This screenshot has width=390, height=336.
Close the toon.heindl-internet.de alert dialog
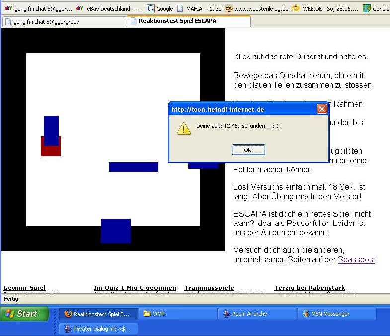pyautogui.click(x=322, y=109)
